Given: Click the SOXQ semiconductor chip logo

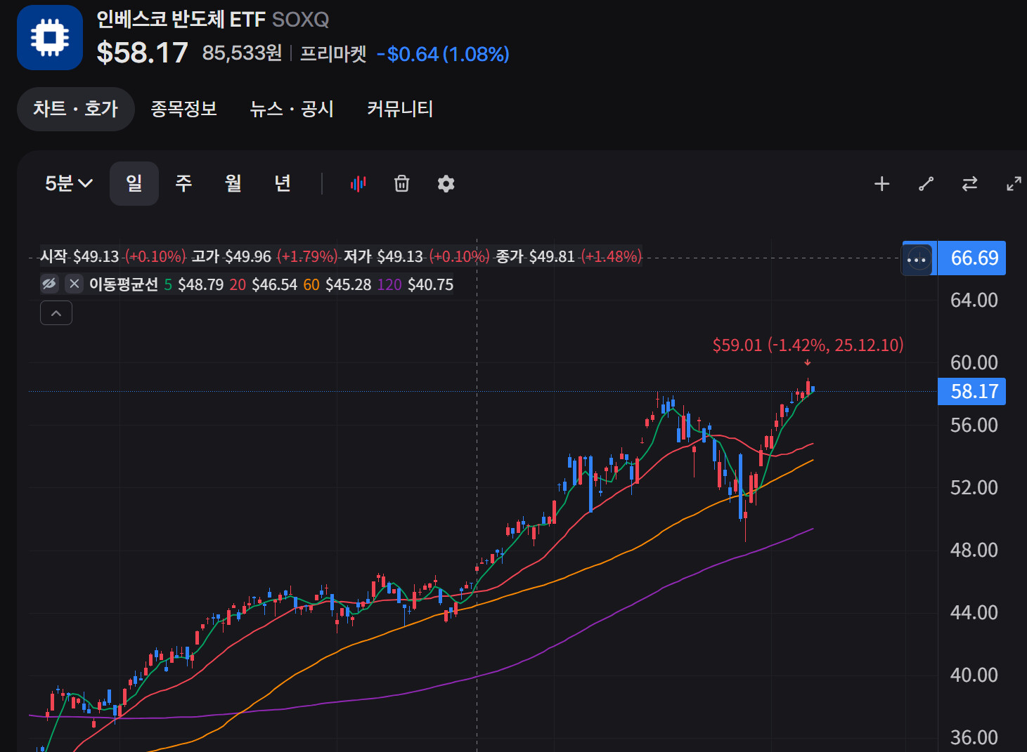Looking at the screenshot, I should coord(50,37).
